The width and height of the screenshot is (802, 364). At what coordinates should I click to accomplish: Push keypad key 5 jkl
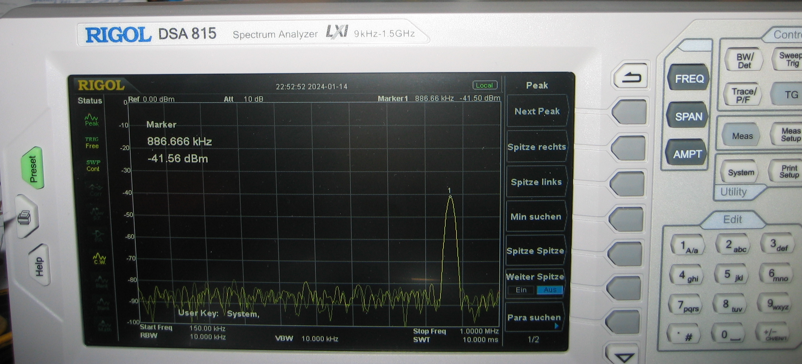(x=732, y=276)
